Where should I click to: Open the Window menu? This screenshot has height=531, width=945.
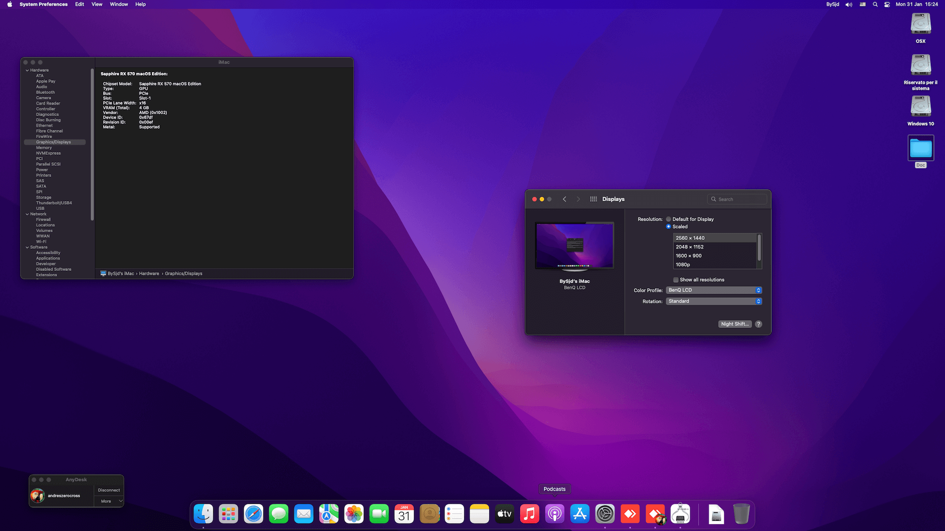click(119, 4)
